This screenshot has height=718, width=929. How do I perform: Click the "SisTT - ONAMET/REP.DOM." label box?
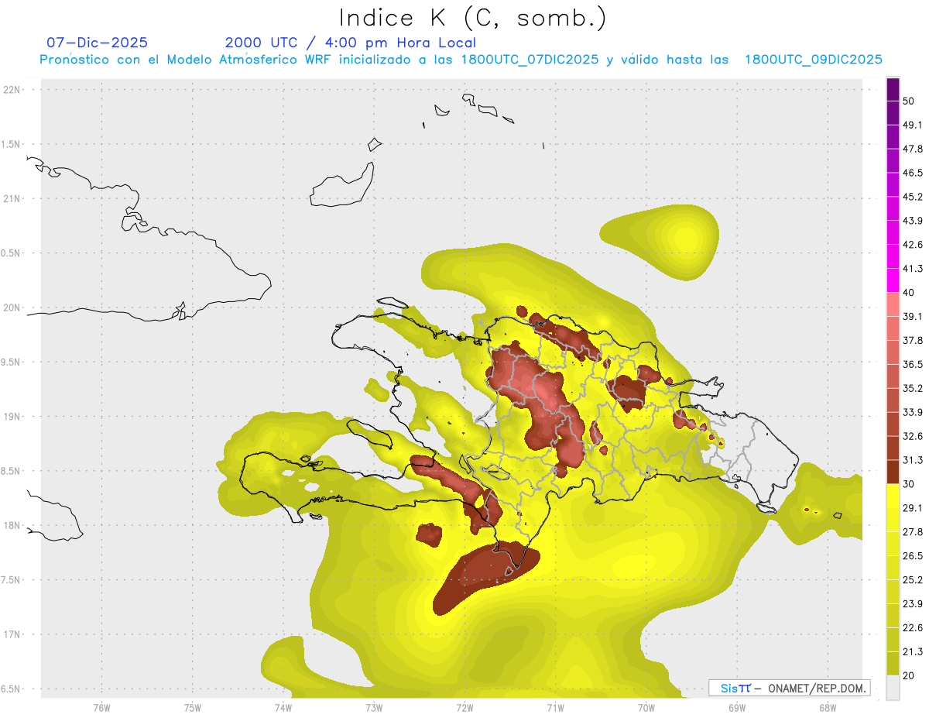coord(789,688)
